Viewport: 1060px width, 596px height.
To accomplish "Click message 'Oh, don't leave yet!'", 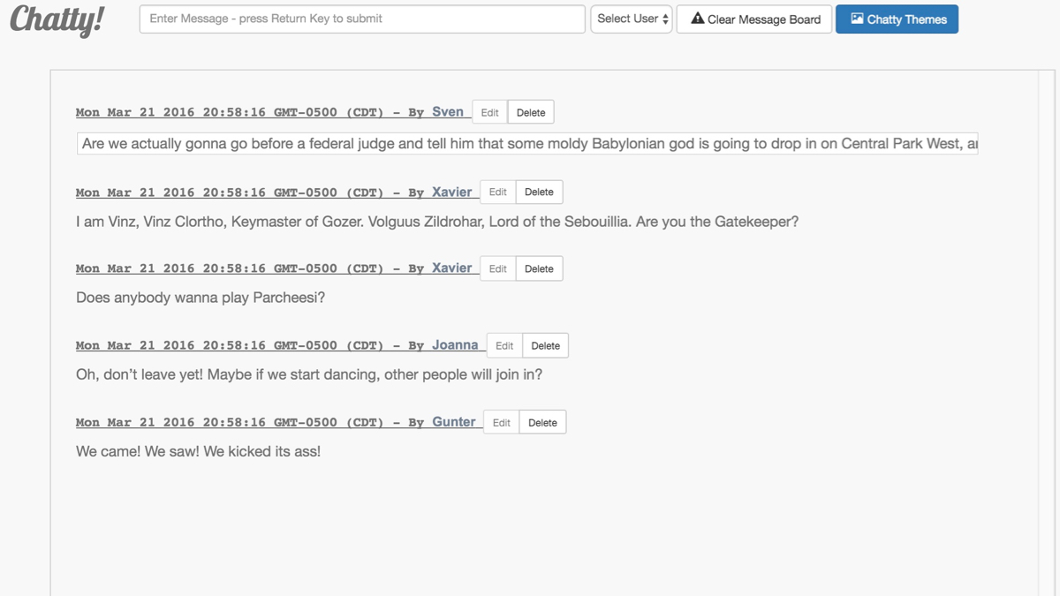I will tap(309, 374).
